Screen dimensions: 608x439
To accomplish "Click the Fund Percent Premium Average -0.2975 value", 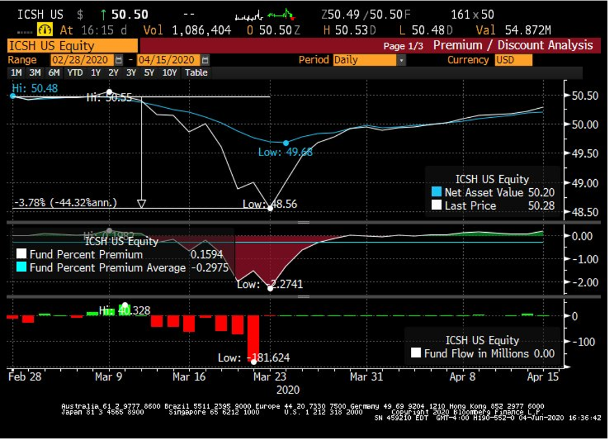I will pyautogui.click(x=210, y=267).
